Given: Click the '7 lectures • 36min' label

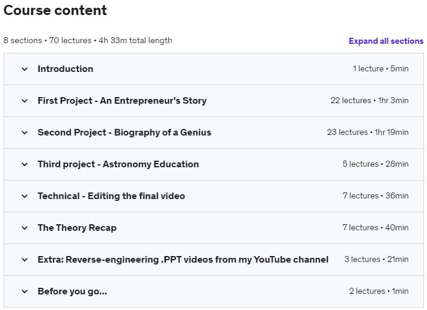Looking at the screenshot, I should (375, 196).
